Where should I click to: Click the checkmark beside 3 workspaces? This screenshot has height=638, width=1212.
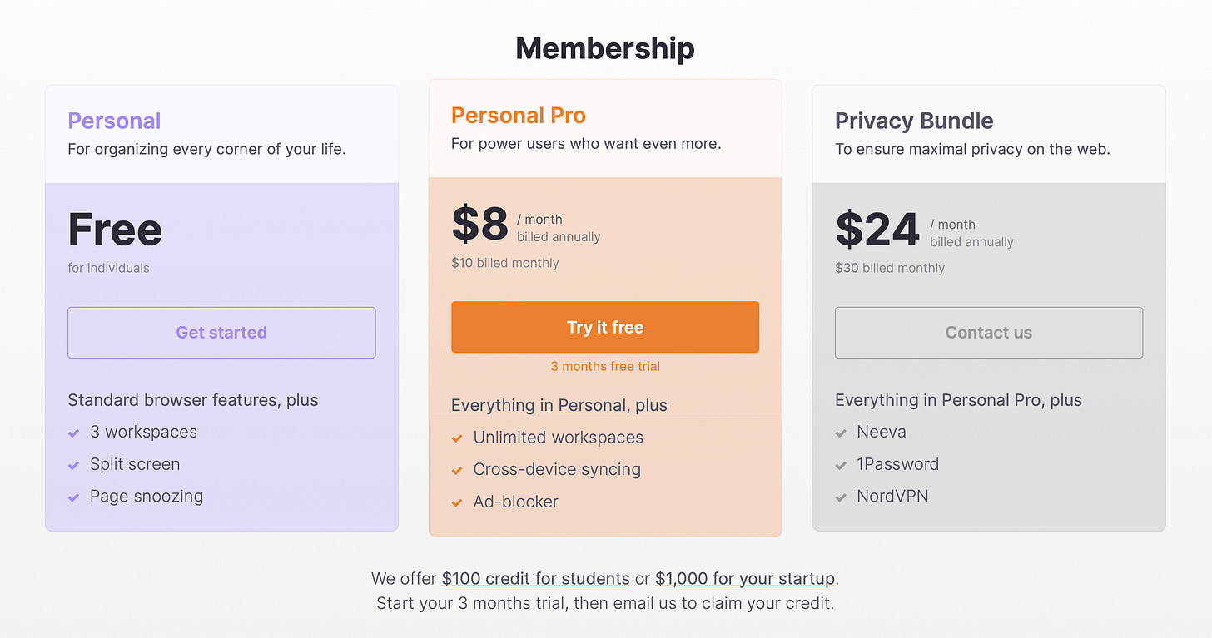74,433
